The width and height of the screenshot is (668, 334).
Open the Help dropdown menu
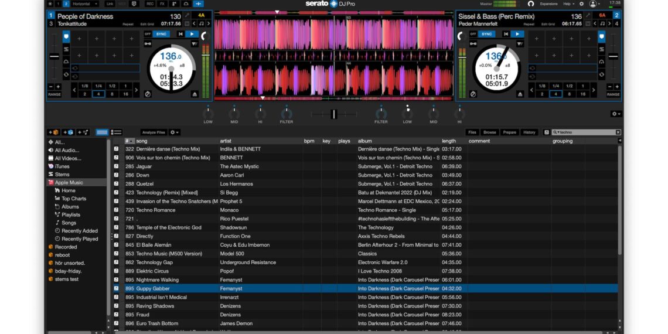coord(568,4)
